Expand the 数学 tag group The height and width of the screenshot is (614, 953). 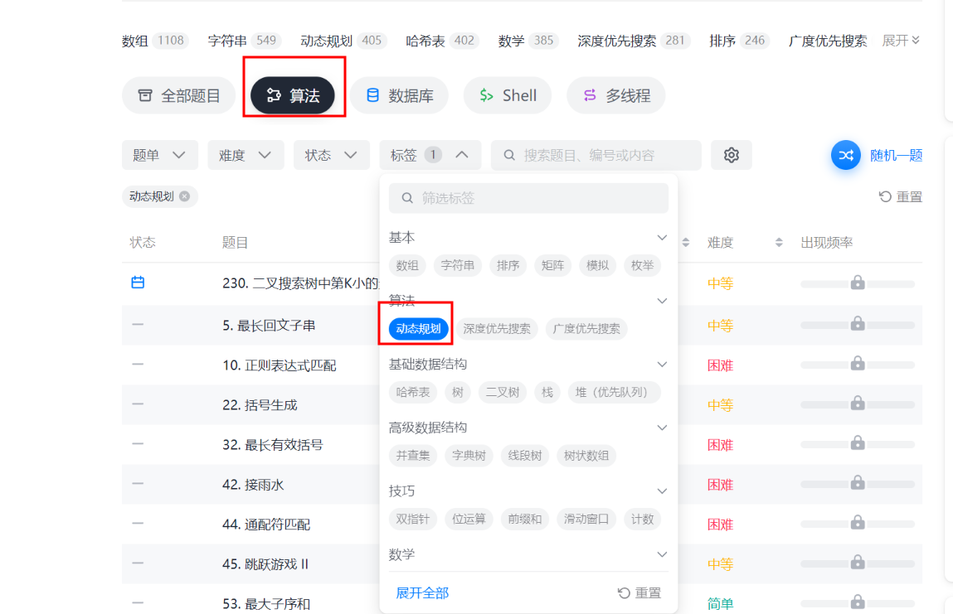pyautogui.click(x=662, y=554)
